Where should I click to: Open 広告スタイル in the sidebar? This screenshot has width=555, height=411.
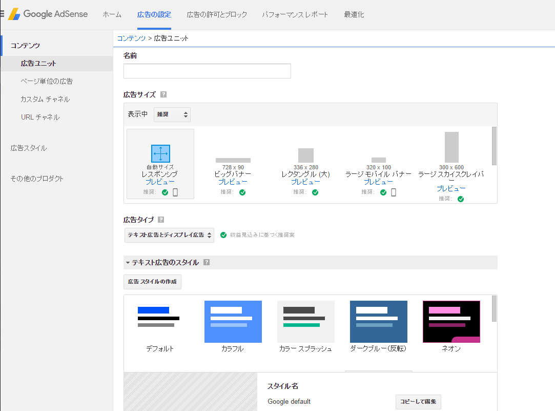(x=29, y=148)
